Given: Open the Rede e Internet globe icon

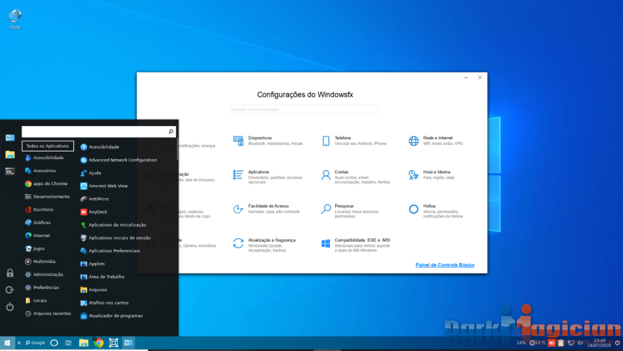Looking at the screenshot, I should pyautogui.click(x=414, y=141).
